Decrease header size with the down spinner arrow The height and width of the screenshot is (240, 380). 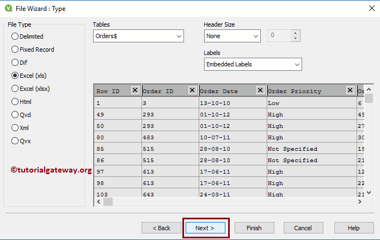click(295, 38)
